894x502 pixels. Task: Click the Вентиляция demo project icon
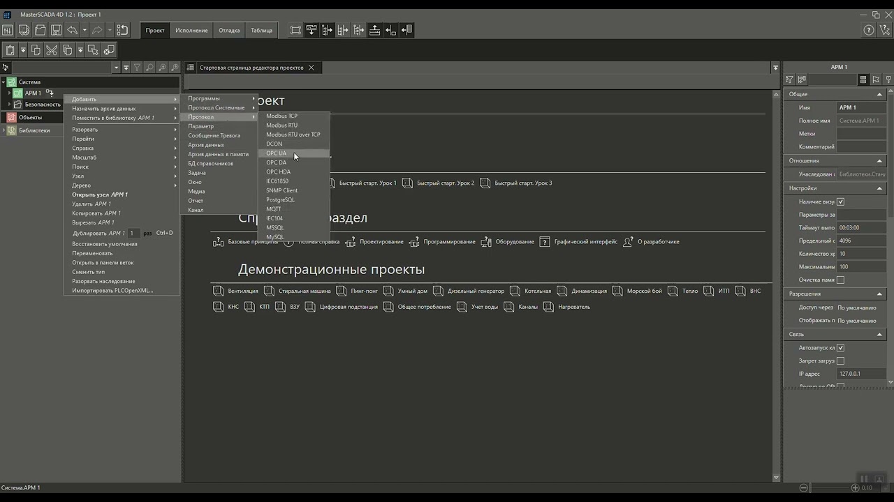coord(219,291)
